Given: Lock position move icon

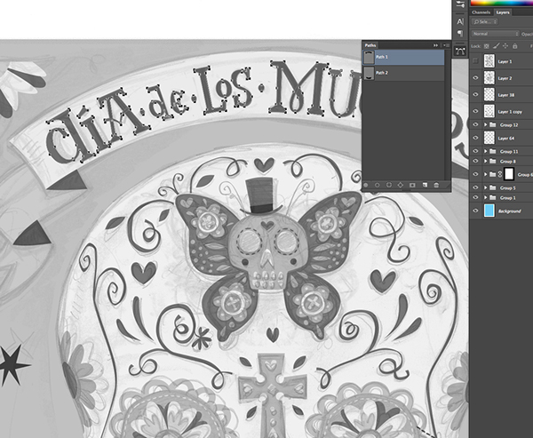Looking at the screenshot, I should point(505,46).
